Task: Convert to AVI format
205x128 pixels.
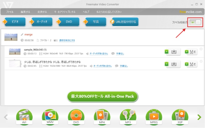Action: (x=24, y=117)
